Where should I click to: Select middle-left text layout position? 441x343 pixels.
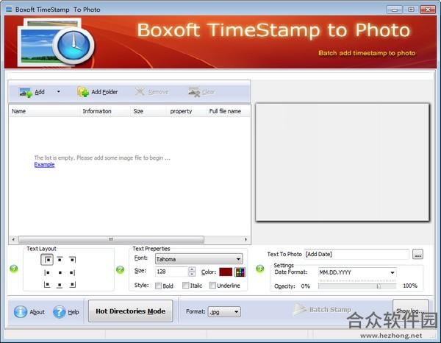coord(47,272)
